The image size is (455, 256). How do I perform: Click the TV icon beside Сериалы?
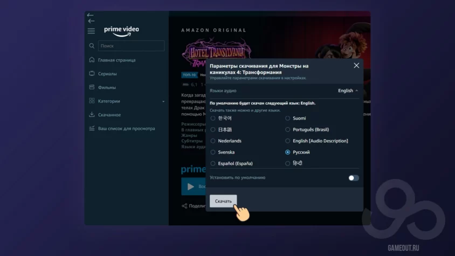[x=92, y=73]
